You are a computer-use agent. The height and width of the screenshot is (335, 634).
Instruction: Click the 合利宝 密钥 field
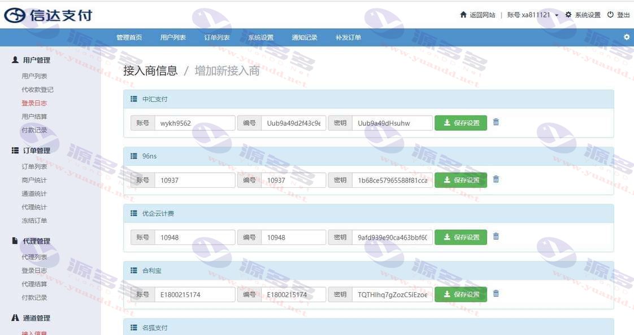392,294
